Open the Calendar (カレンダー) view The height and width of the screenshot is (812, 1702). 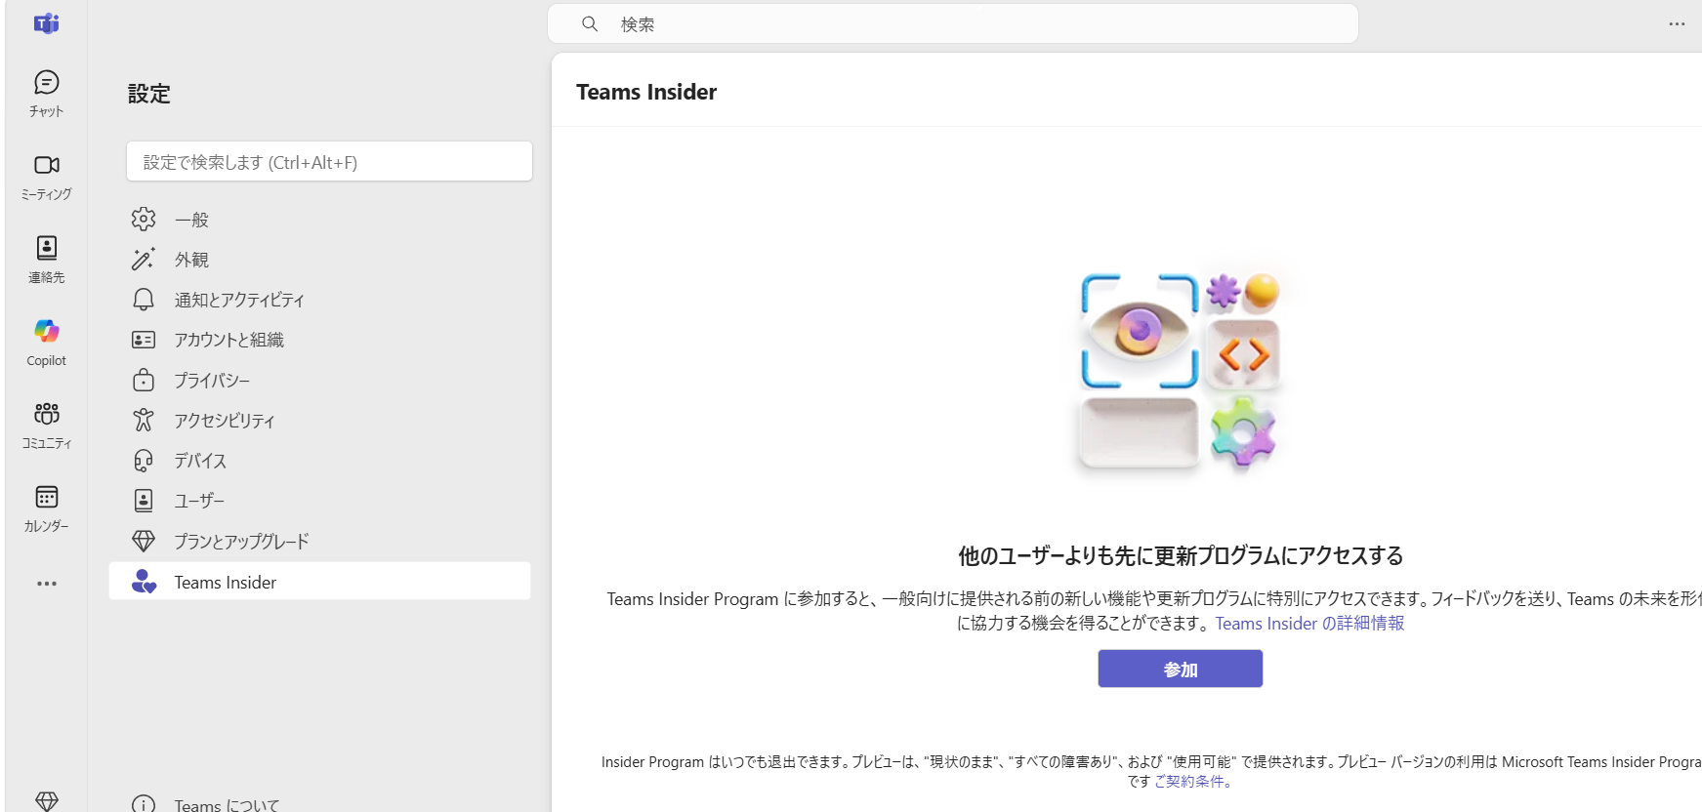[x=46, y=508]
